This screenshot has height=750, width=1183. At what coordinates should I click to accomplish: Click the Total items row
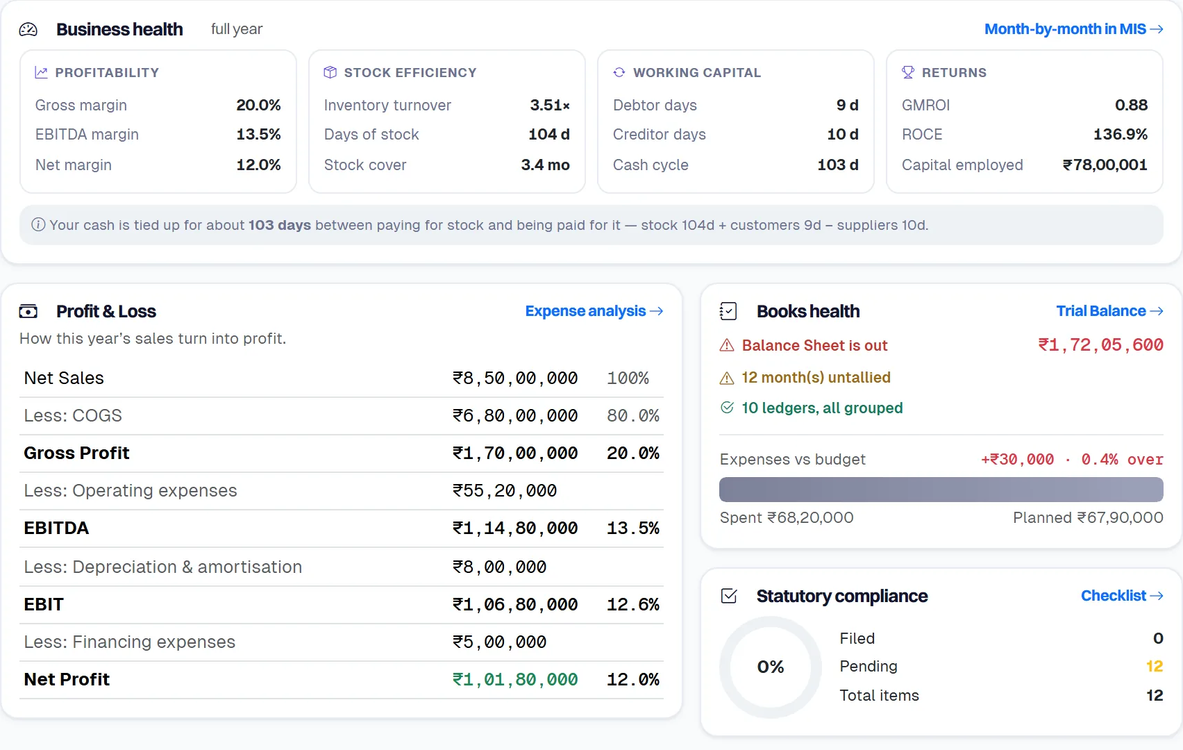click(x=1001, y=695)
